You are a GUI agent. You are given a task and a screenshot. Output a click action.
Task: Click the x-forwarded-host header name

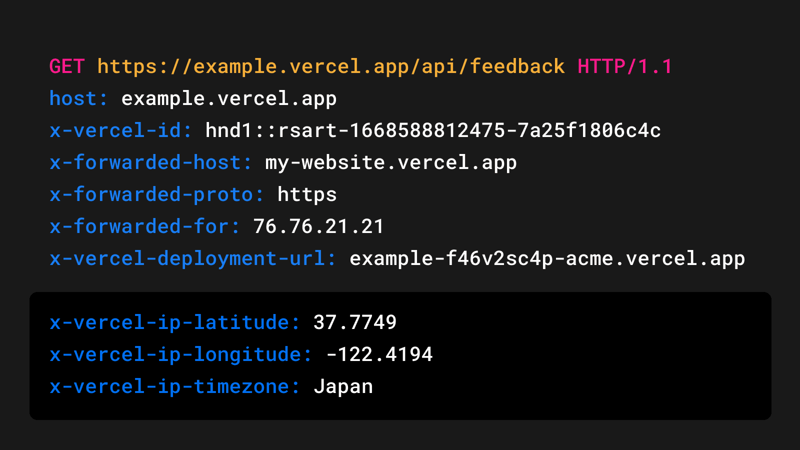tap(150, 162)
